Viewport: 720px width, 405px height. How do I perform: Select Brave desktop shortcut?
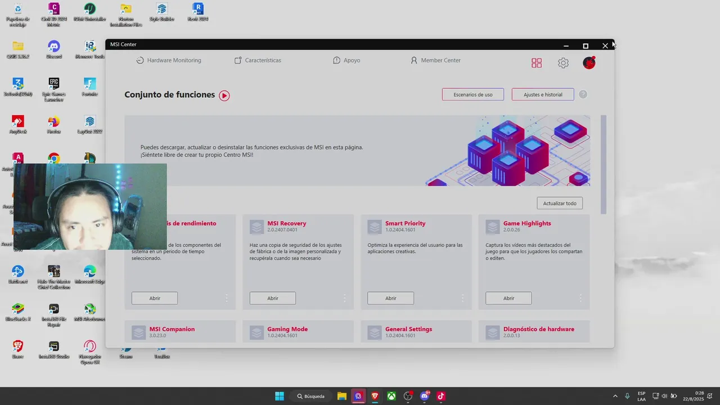pos(18,349)
